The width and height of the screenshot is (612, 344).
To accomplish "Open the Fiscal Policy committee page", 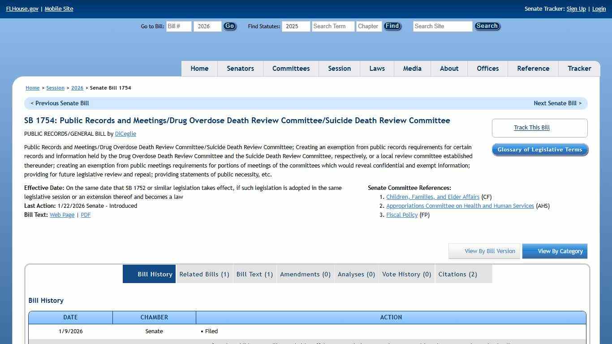I will click(401, 215).
